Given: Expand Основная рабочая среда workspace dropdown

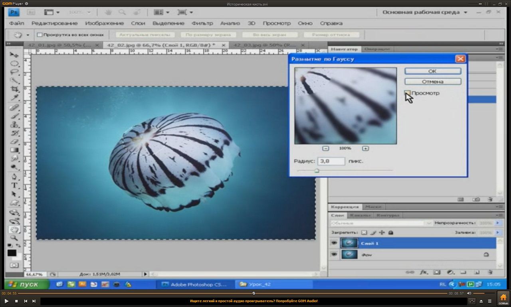Looking at the screenshot, I should click(x=465, y=12).
